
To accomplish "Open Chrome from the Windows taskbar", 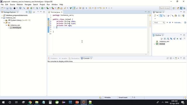I will pos(30,102).
